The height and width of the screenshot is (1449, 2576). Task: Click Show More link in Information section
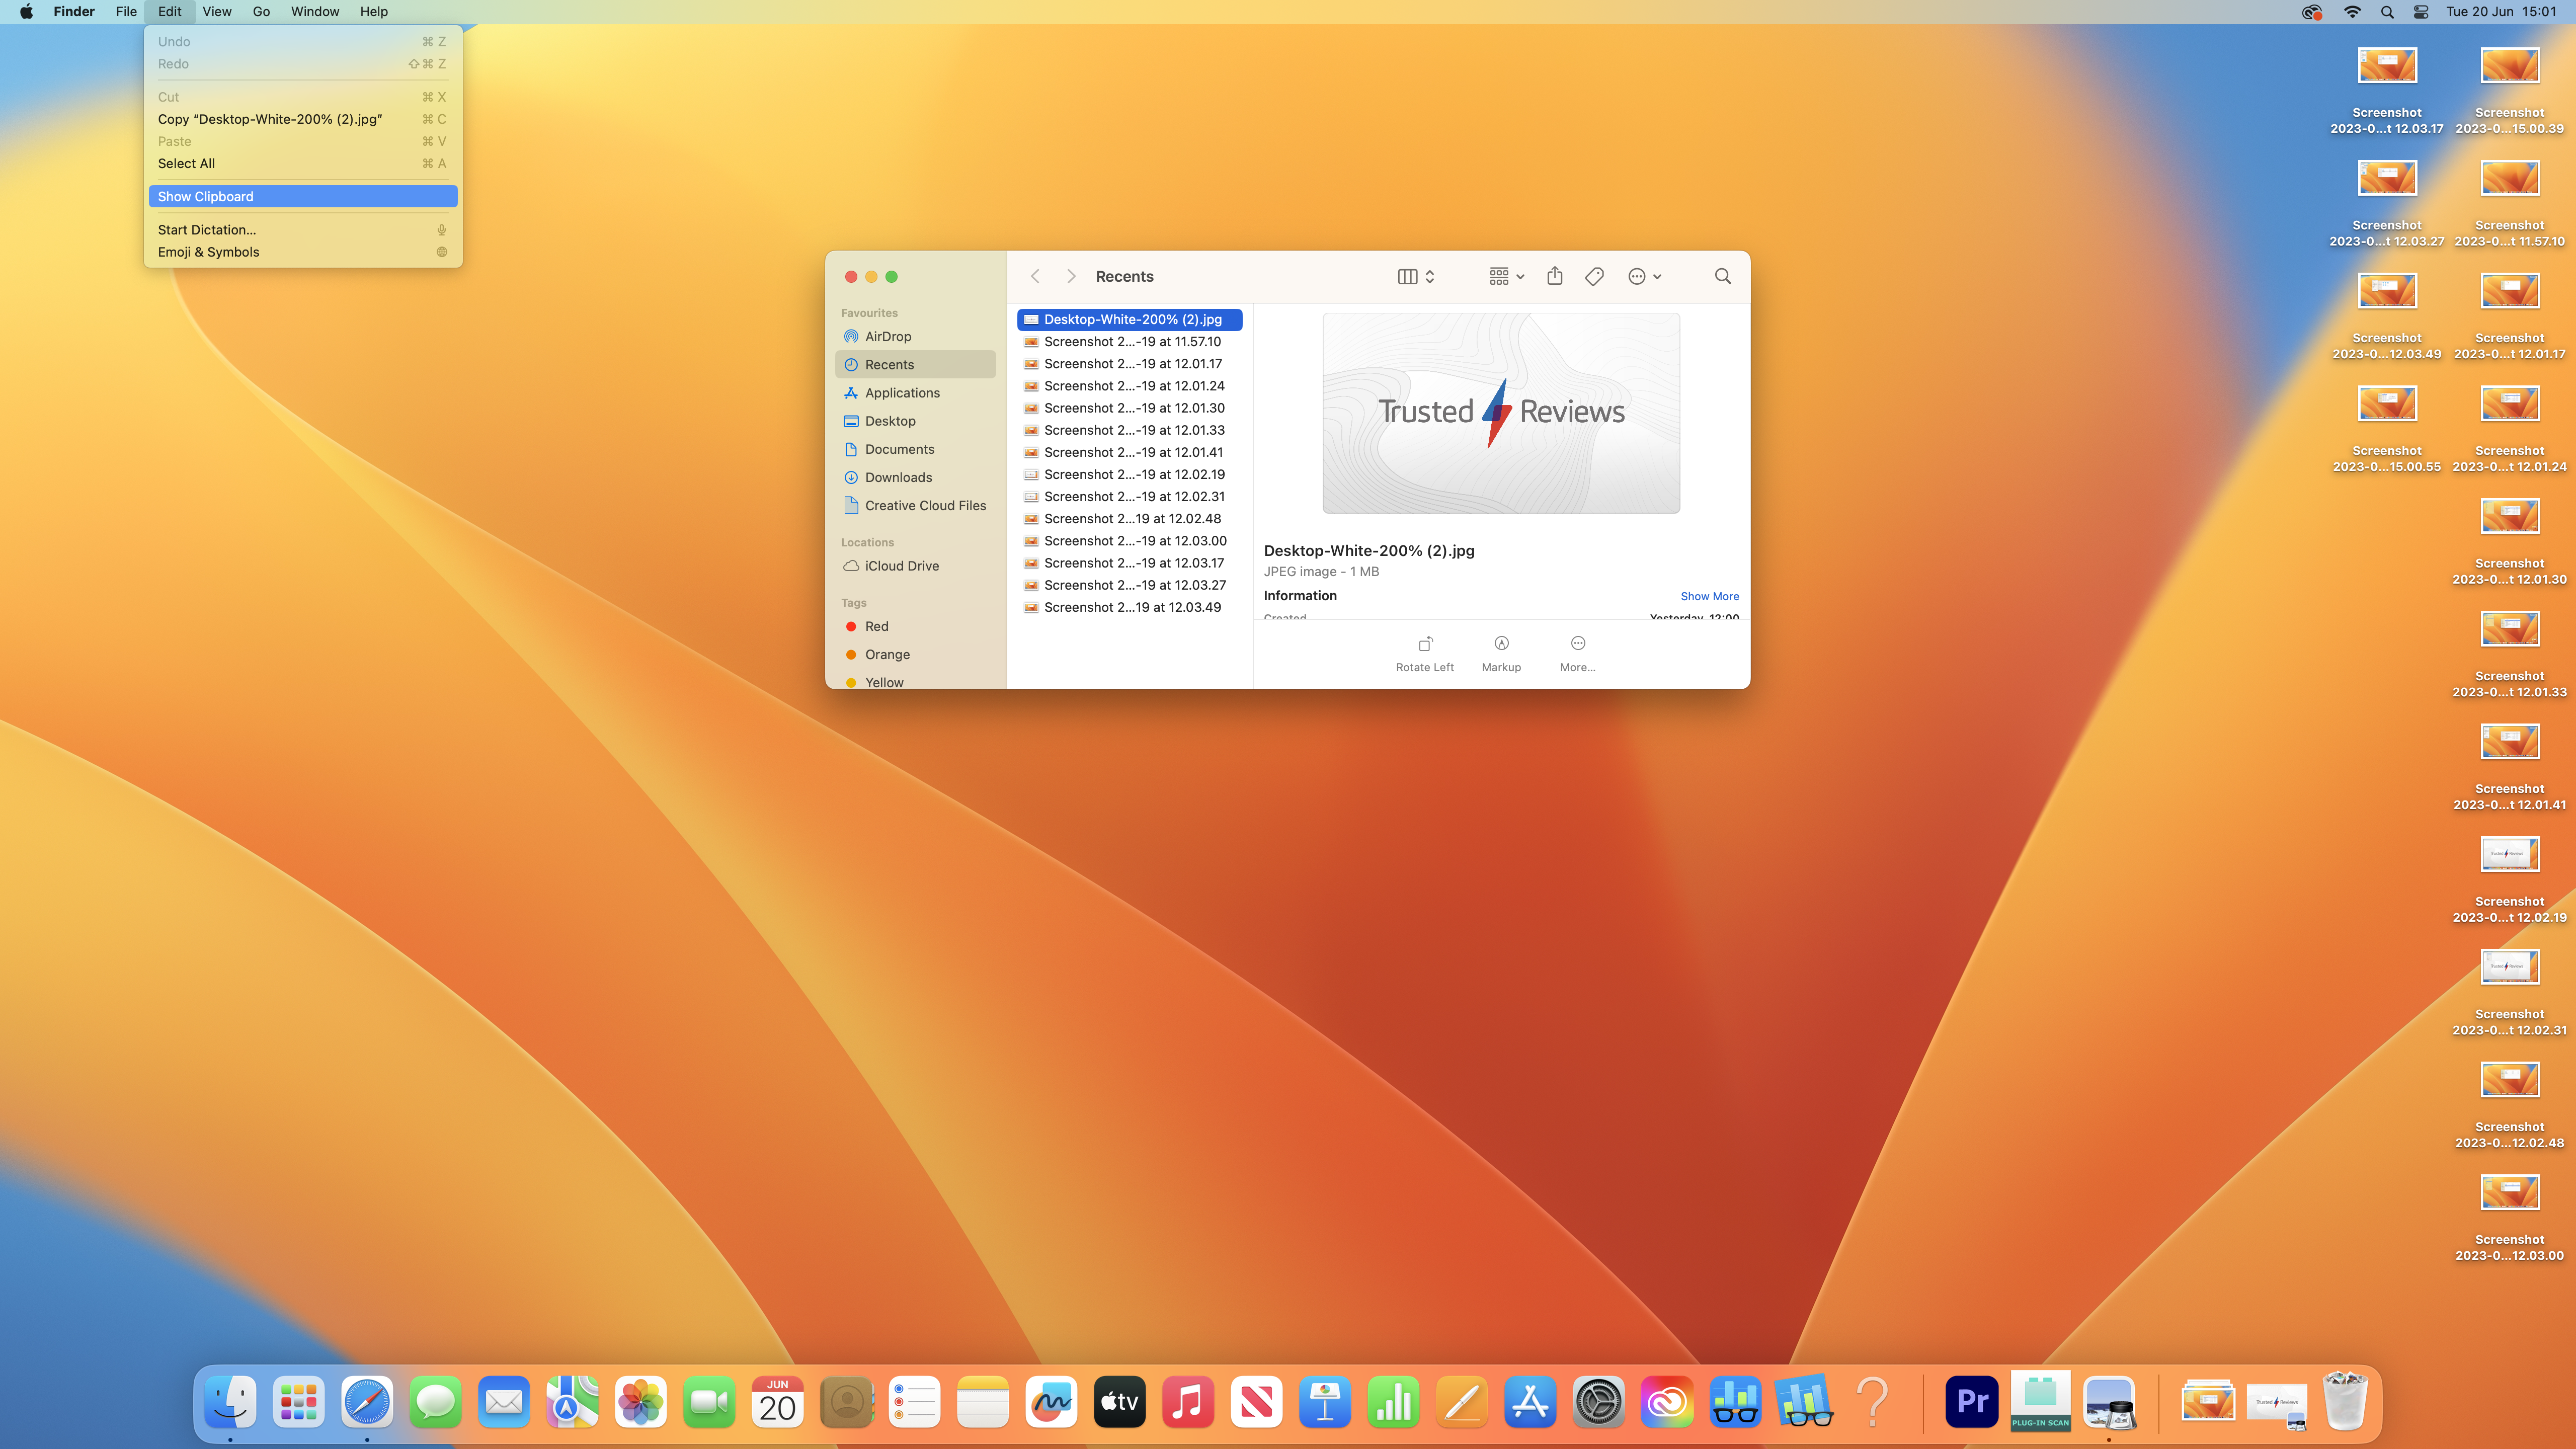(x=1709, y=596)
